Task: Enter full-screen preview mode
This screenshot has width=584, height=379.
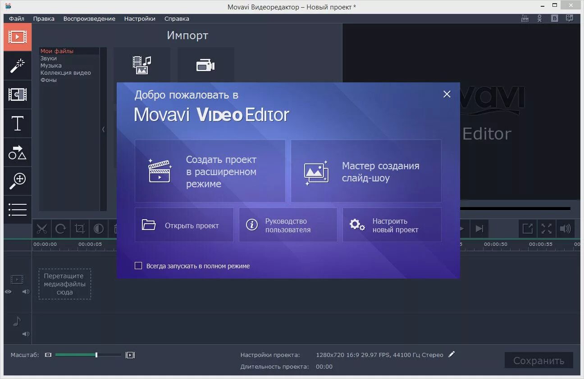Action: pos(547,229)
